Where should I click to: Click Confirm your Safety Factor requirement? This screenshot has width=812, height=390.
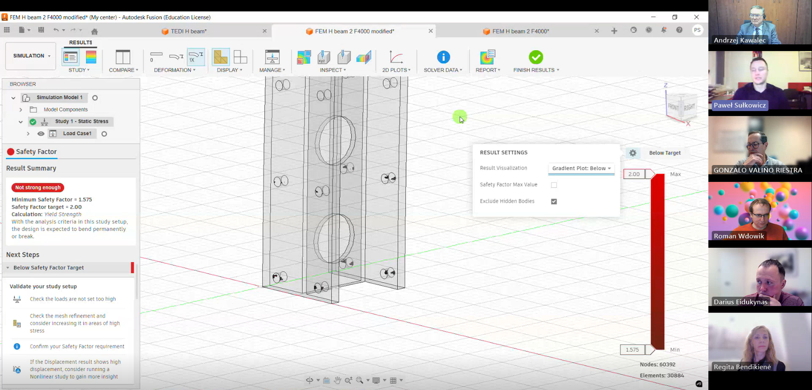point(77,346)
